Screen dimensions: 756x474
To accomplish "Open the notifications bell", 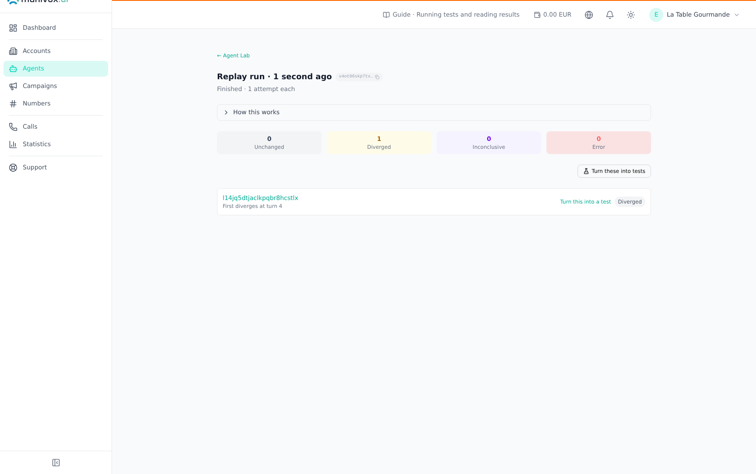I will coord(610,15).
